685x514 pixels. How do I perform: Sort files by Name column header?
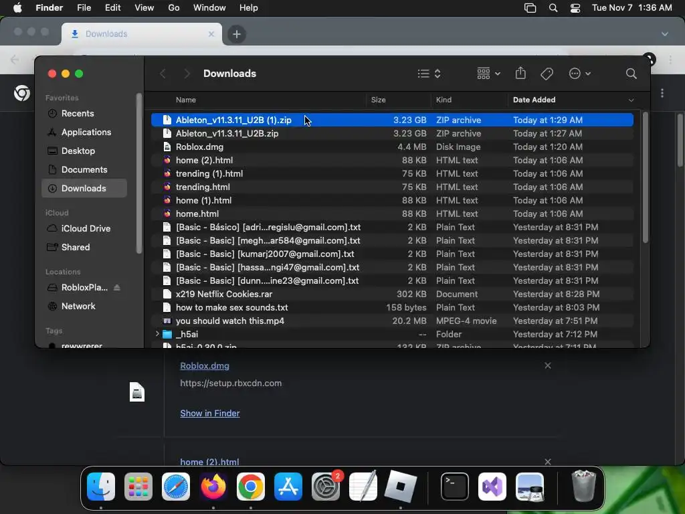(x=186, y=100)
